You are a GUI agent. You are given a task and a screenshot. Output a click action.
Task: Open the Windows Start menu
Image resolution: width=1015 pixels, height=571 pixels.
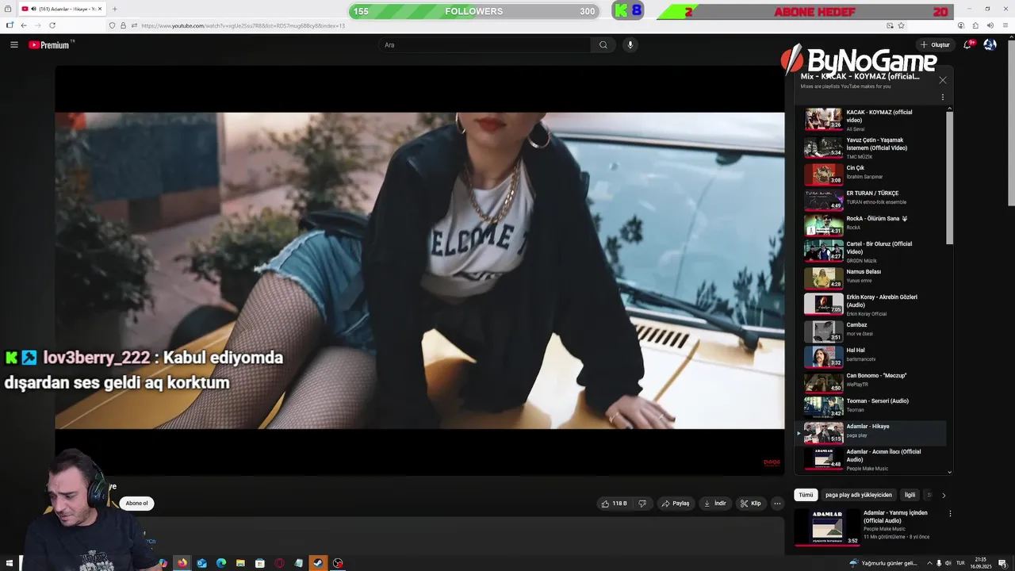pyautogui.click(x=10, y=563)
